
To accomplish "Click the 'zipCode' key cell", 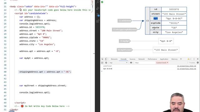I will pyautogui.click(x=156, y=23).
